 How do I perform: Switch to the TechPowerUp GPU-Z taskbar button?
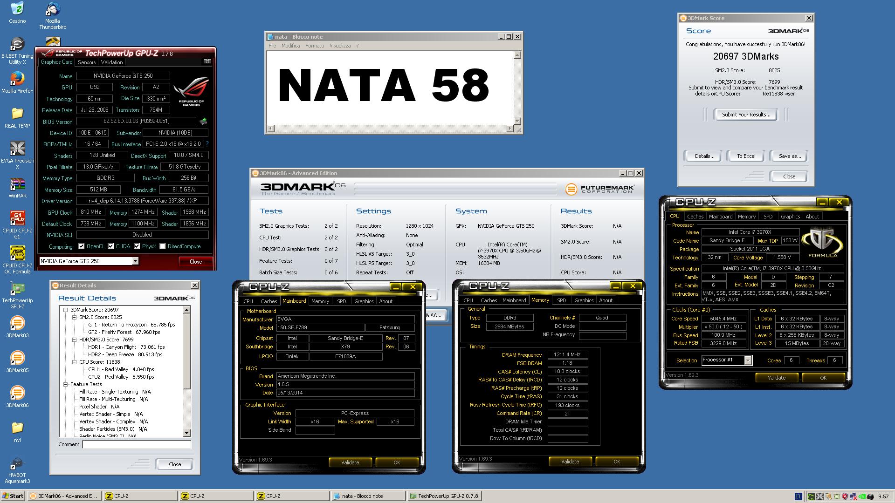coord(444,496)
